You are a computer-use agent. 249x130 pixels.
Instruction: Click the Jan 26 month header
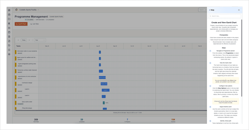click(183, 46)
